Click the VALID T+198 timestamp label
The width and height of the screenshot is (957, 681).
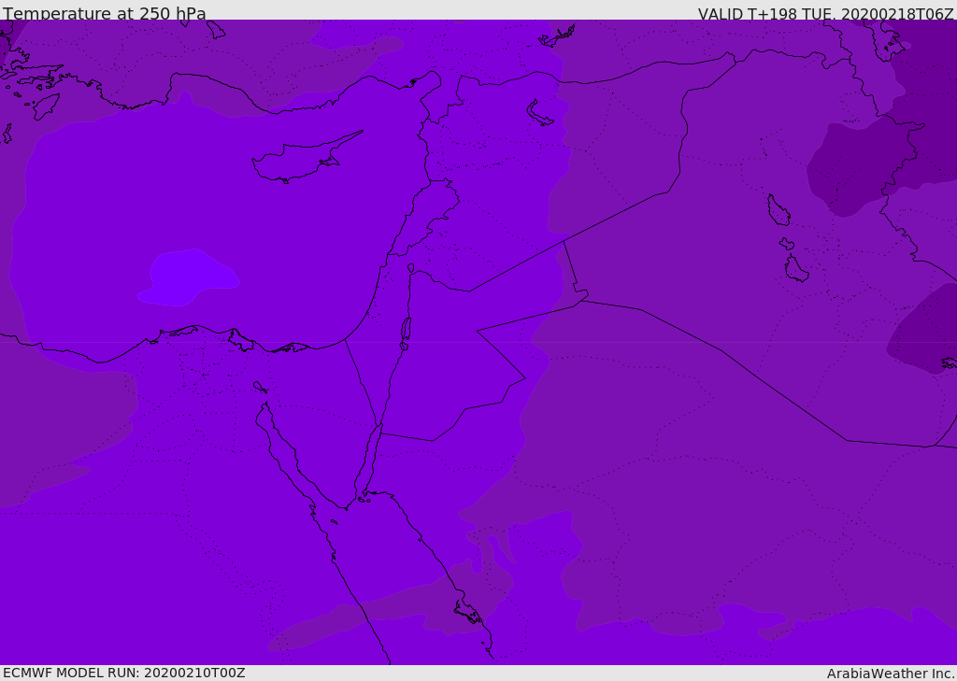tap(825, 14)
